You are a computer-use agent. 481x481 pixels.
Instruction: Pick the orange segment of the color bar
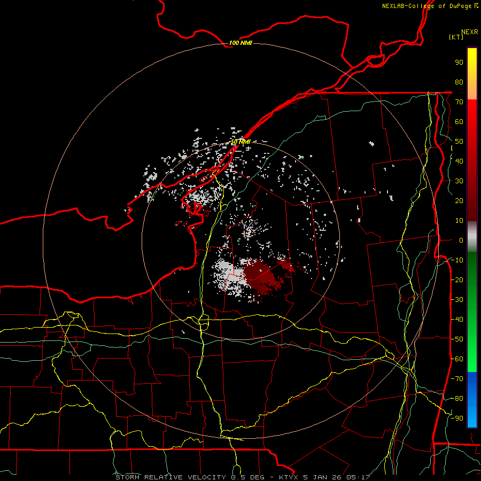472,90
